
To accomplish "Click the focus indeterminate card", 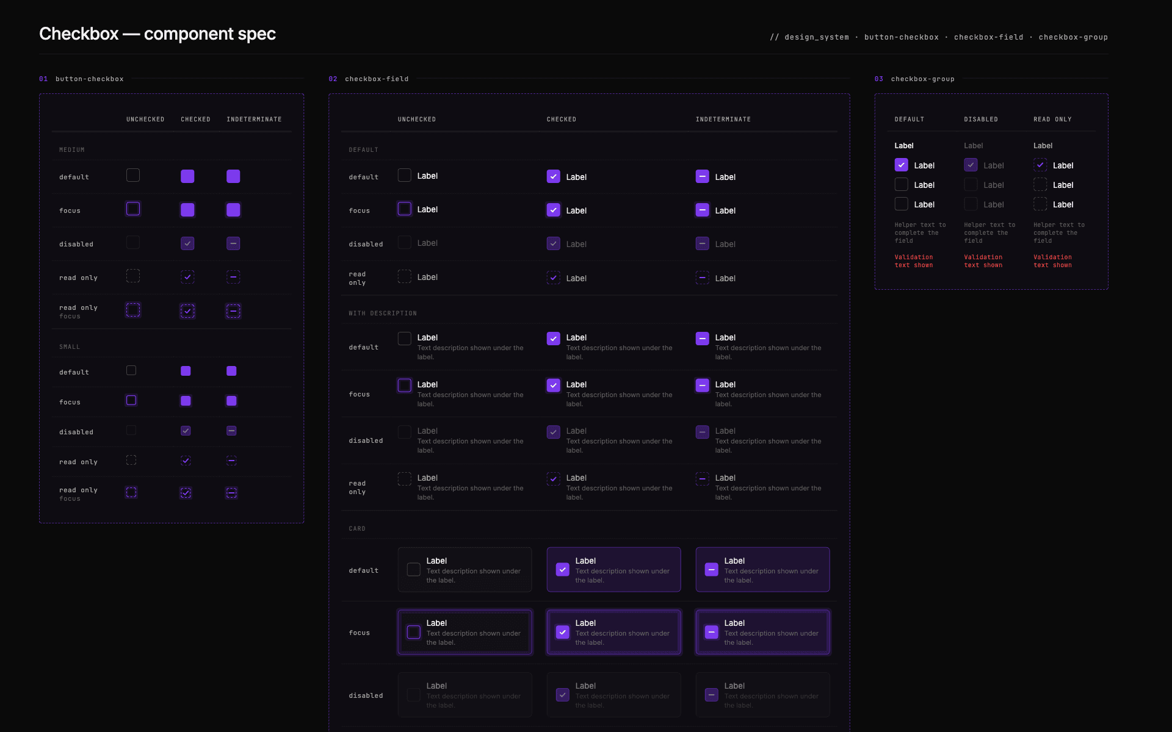I will (x=762, y=632).
